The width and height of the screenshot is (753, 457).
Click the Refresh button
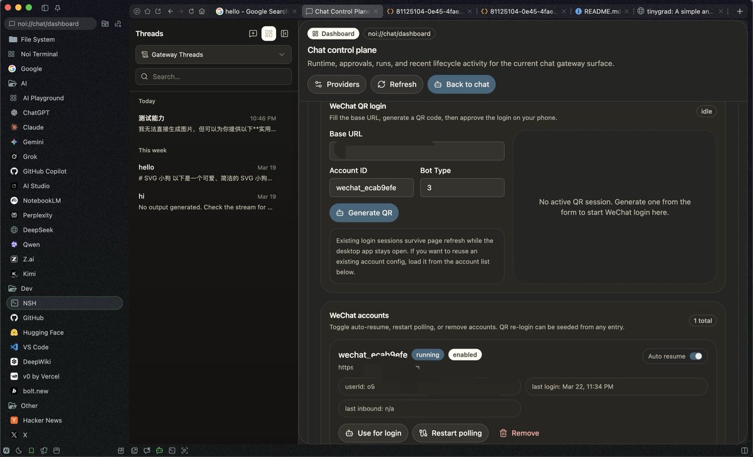pyautogui.click(x=397, y=84)
